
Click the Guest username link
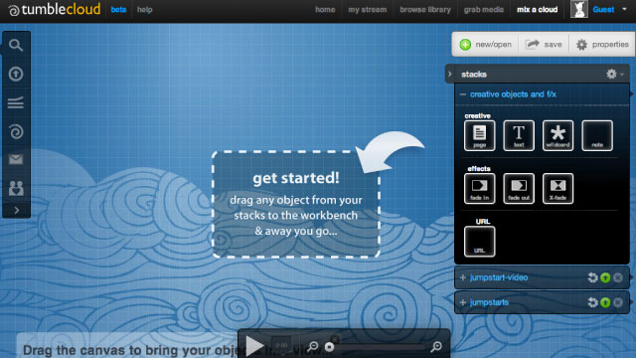[x=603, y=10]
